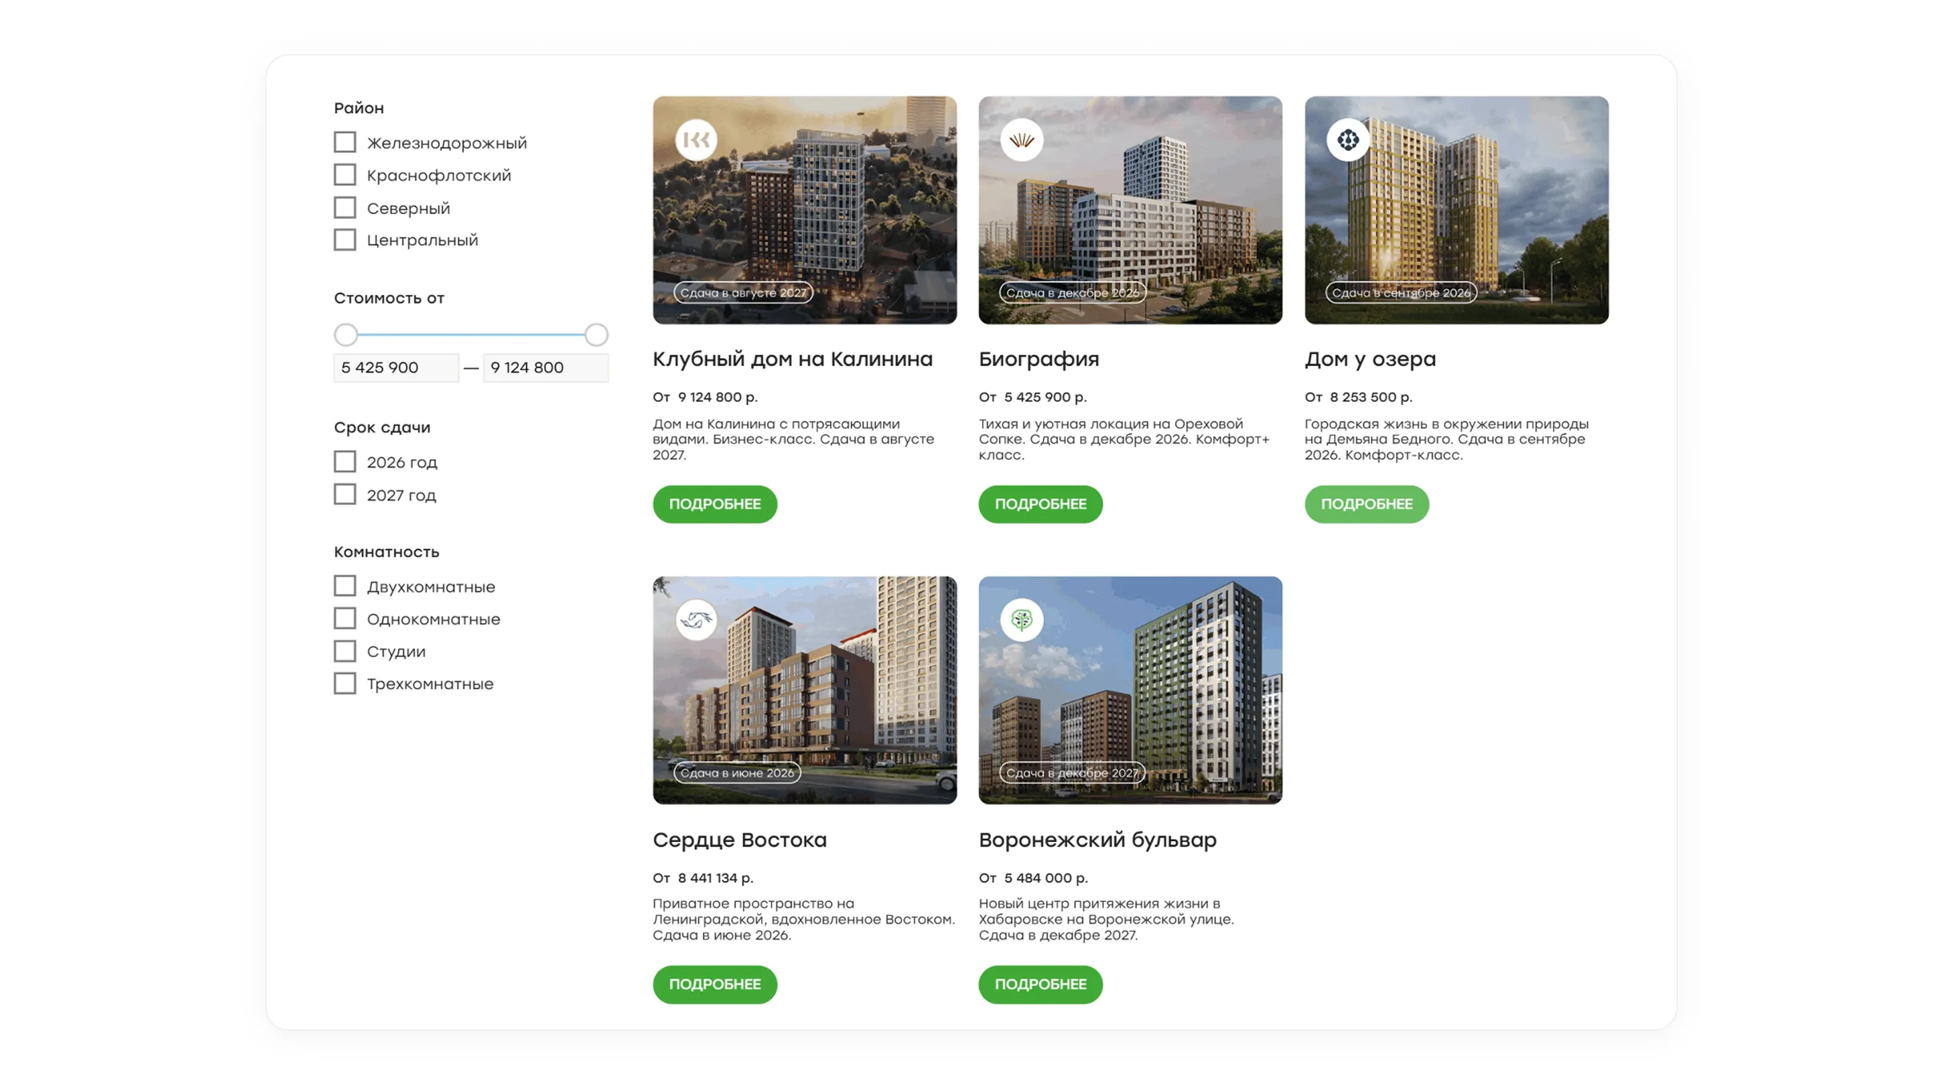Click the Дом у озера round logo icon
The height and width of the screenshot is (1085, 1943).
click(1348, 140)
